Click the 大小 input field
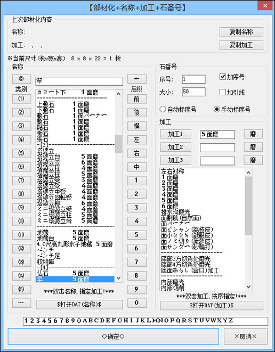 [x=193, y=92]
